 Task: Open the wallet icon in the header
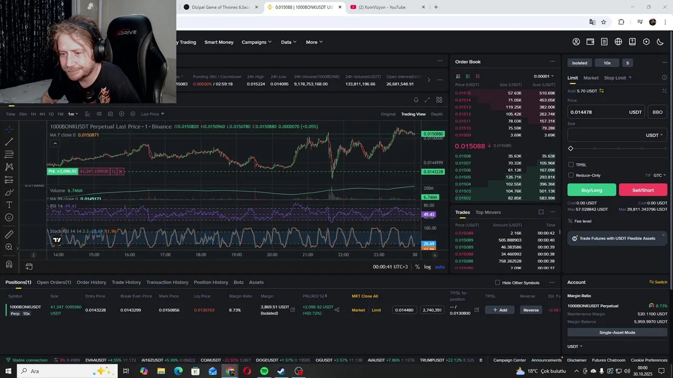point(590,42)
